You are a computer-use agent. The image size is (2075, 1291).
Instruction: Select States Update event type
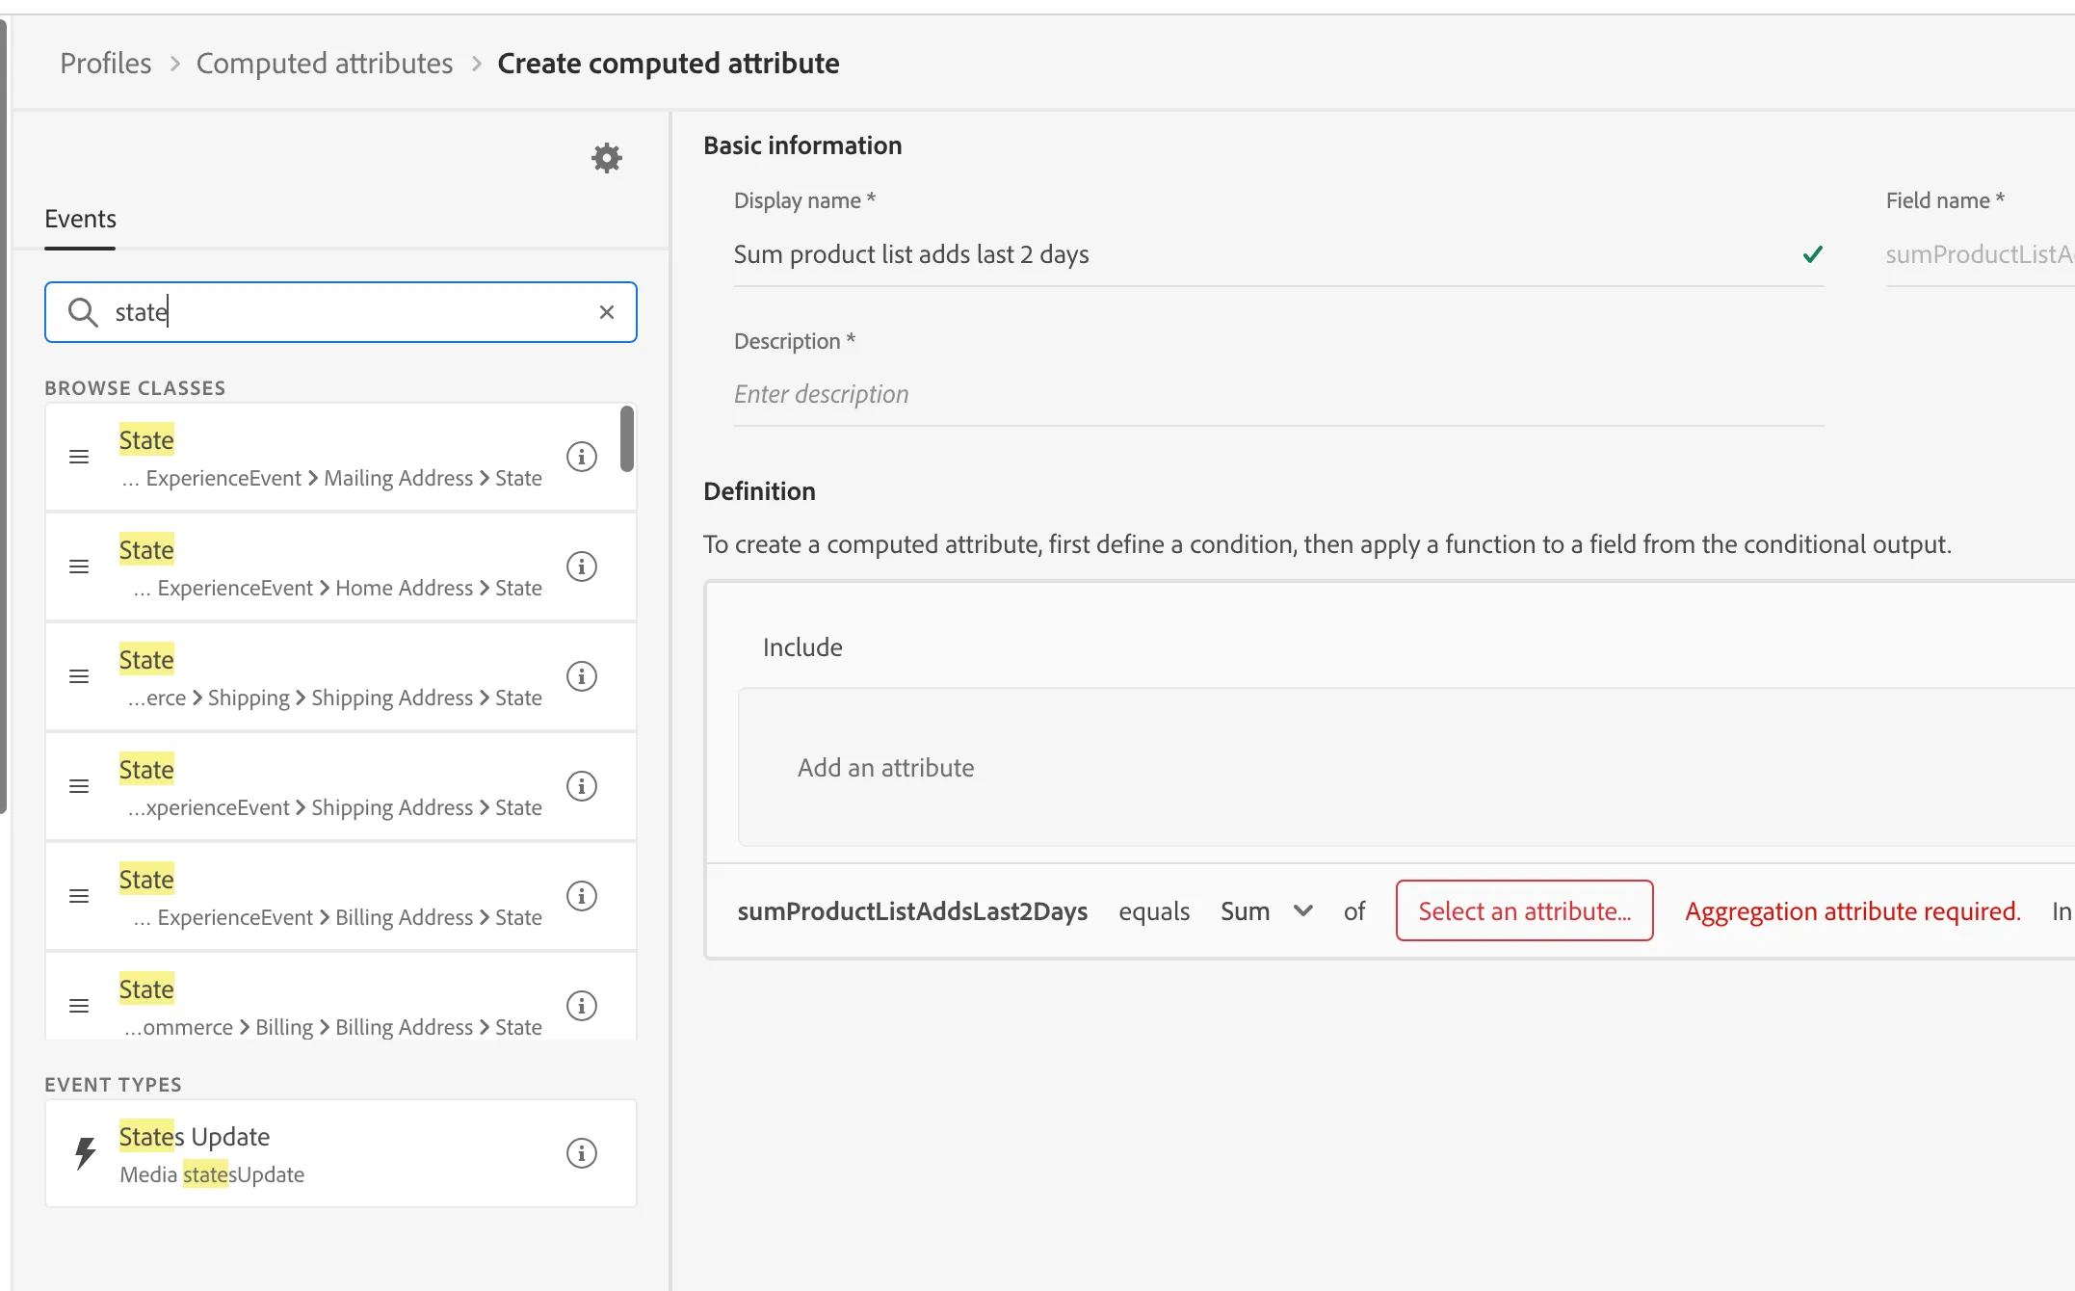[x=341, y=1153]
